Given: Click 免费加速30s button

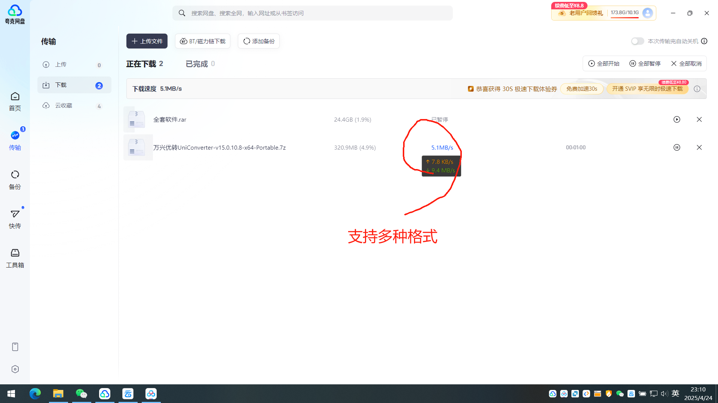Looking at the screenshot, I should [582, 89].
